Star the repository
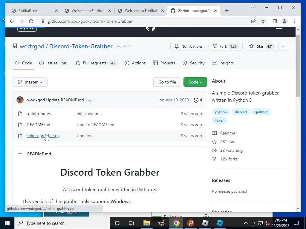The image size is (306, 229). 261,46
